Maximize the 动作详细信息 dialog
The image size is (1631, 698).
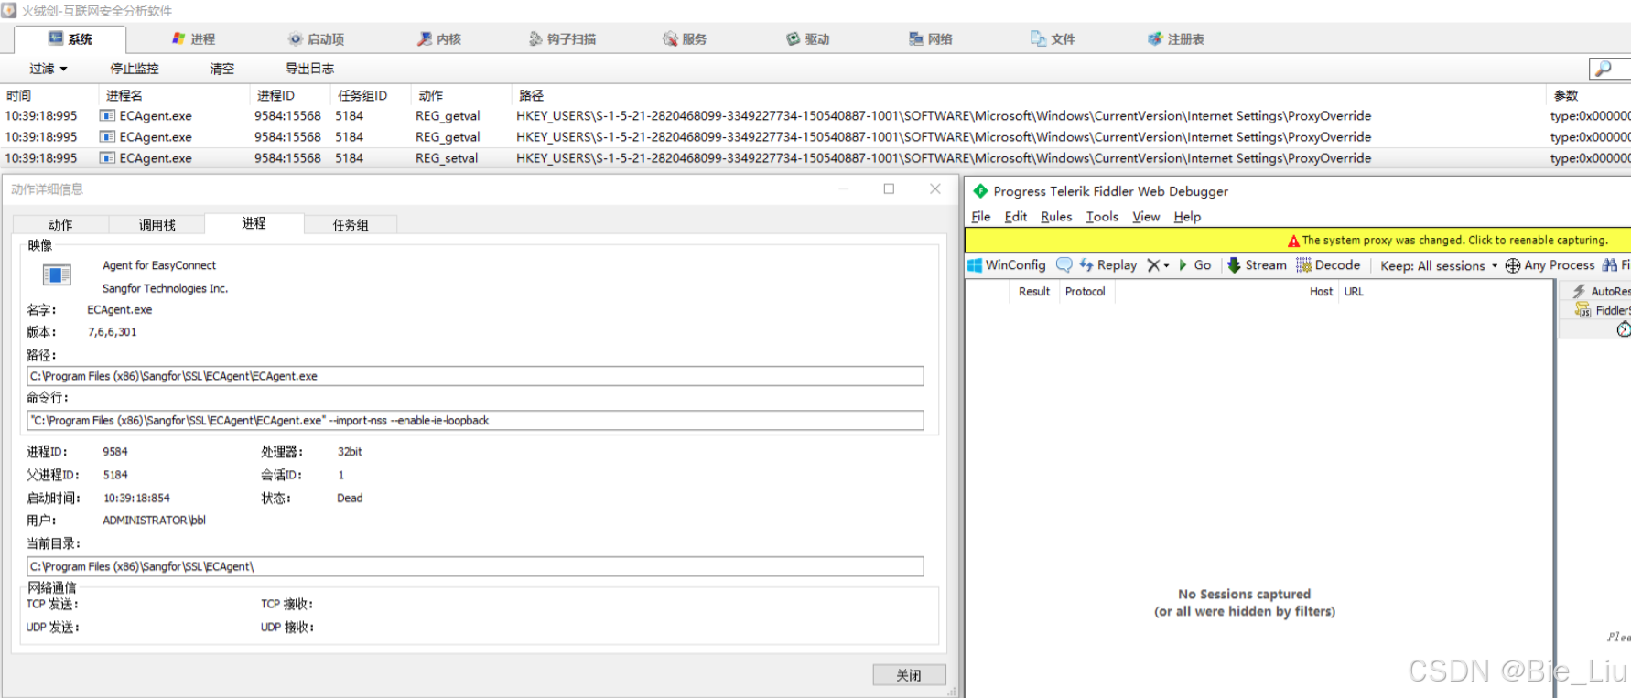[889, 188]
